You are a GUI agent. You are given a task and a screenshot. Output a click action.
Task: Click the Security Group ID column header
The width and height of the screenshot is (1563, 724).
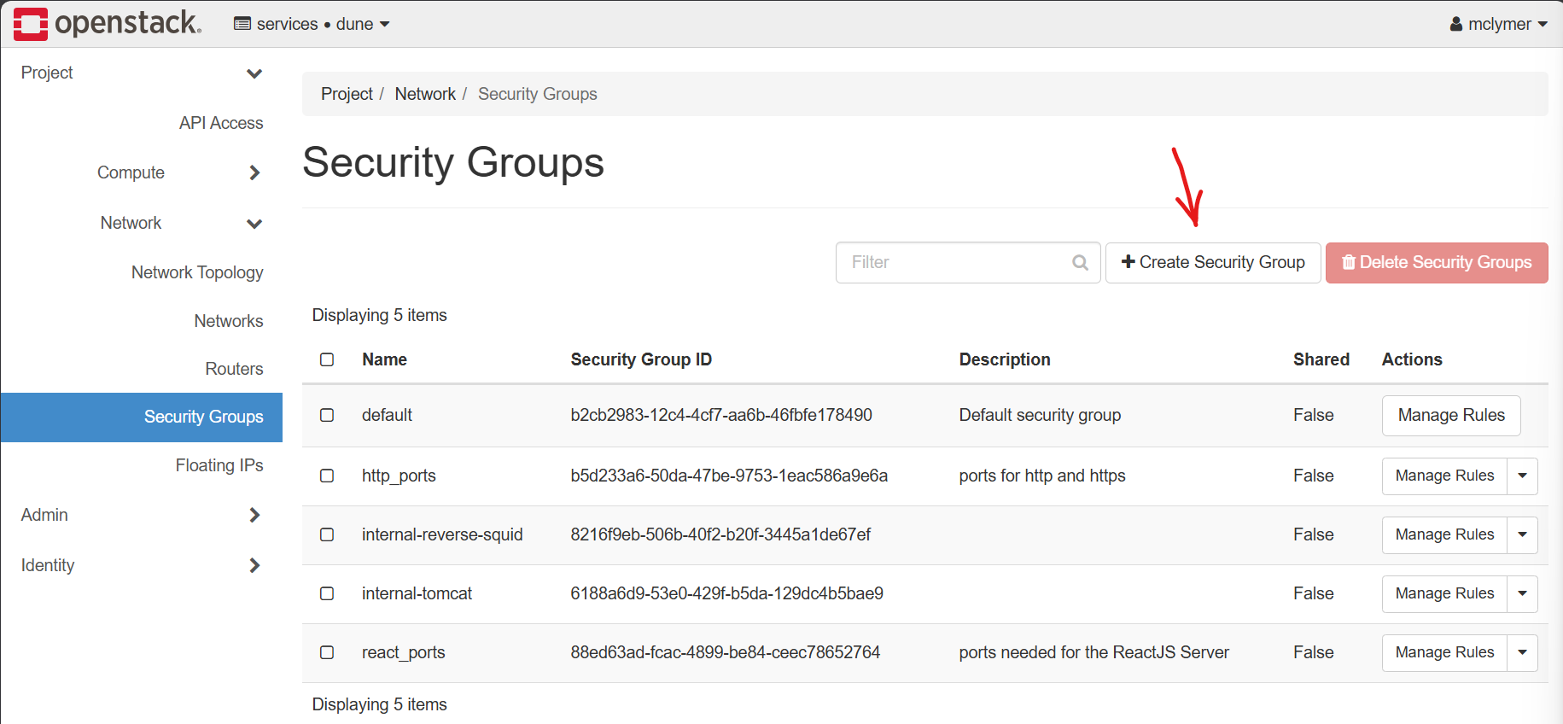pos(641,359)
